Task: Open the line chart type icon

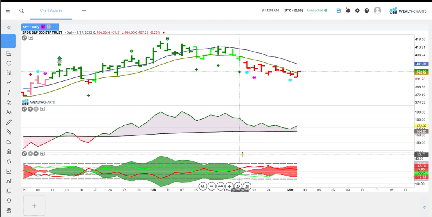Action: pos(9,171)
